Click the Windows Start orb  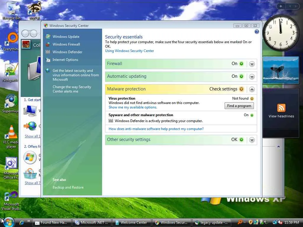(x=8, y=222)
